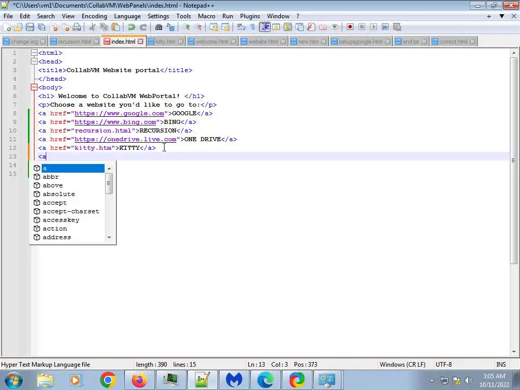
Task: Close the change.log tab
Action: pyautogui.click(x=43, y=42)
